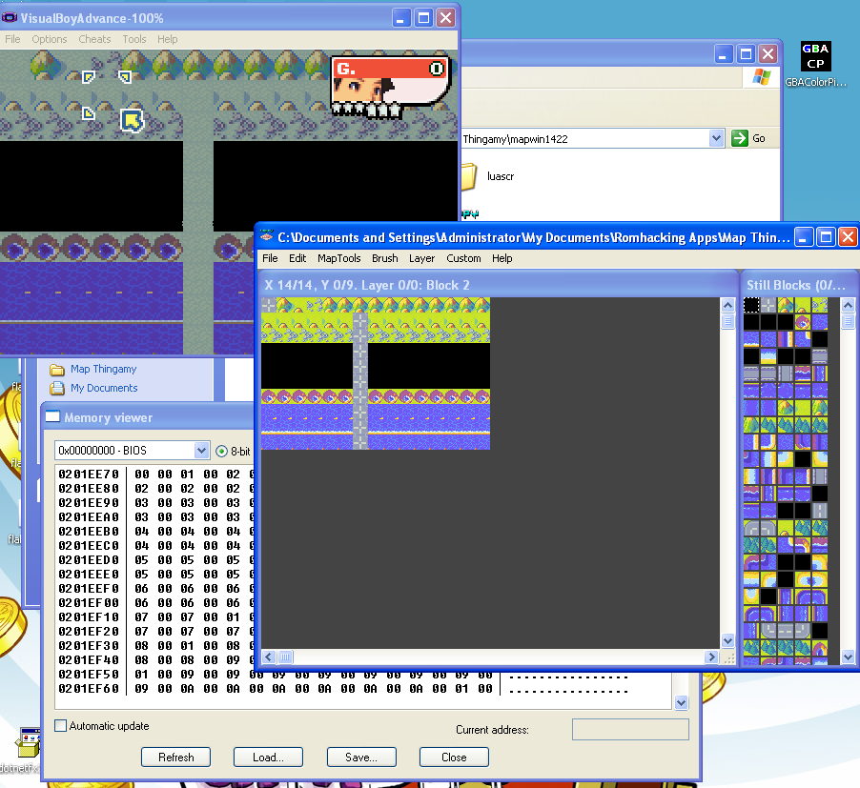Screen dimensions: 860x788
Task: Open the Custom menu
Action: click(x=463, y=258)
